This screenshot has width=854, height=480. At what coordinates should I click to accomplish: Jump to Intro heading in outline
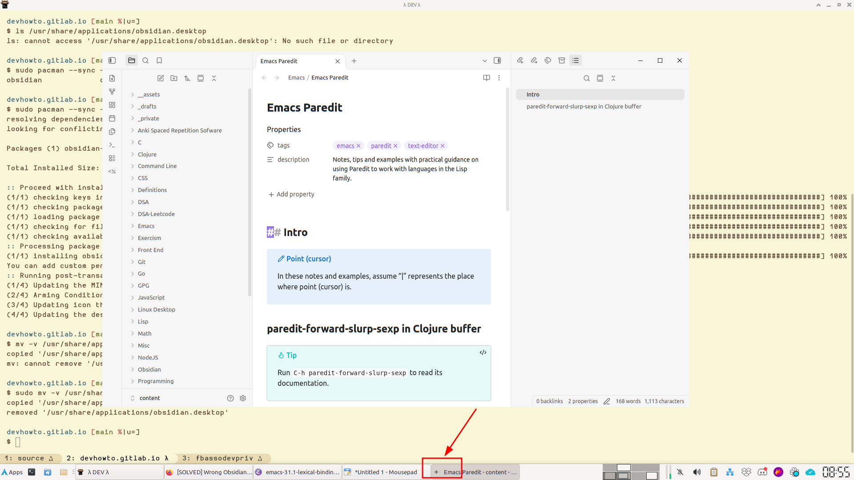(600, 95)
